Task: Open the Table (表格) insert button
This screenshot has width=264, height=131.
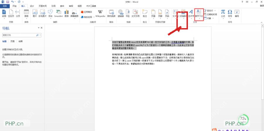Action: pos(26,13)
